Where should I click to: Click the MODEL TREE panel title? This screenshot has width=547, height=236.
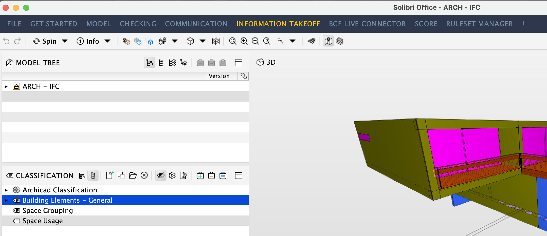[38, 63]
